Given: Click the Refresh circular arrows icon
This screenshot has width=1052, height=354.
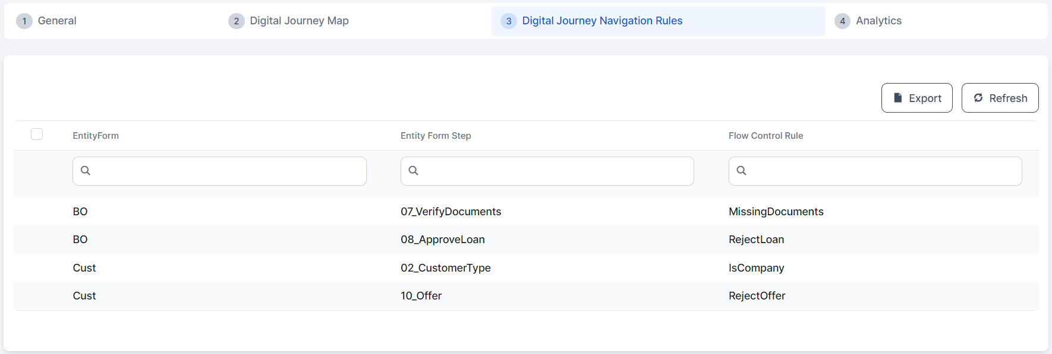Looking at the screenshot, I should click(x=978, y=98).
